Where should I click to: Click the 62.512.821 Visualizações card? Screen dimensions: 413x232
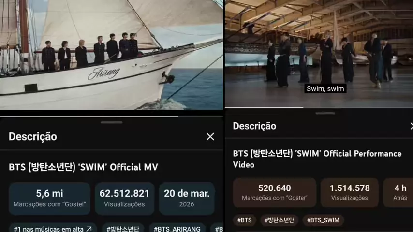[124, 199]
